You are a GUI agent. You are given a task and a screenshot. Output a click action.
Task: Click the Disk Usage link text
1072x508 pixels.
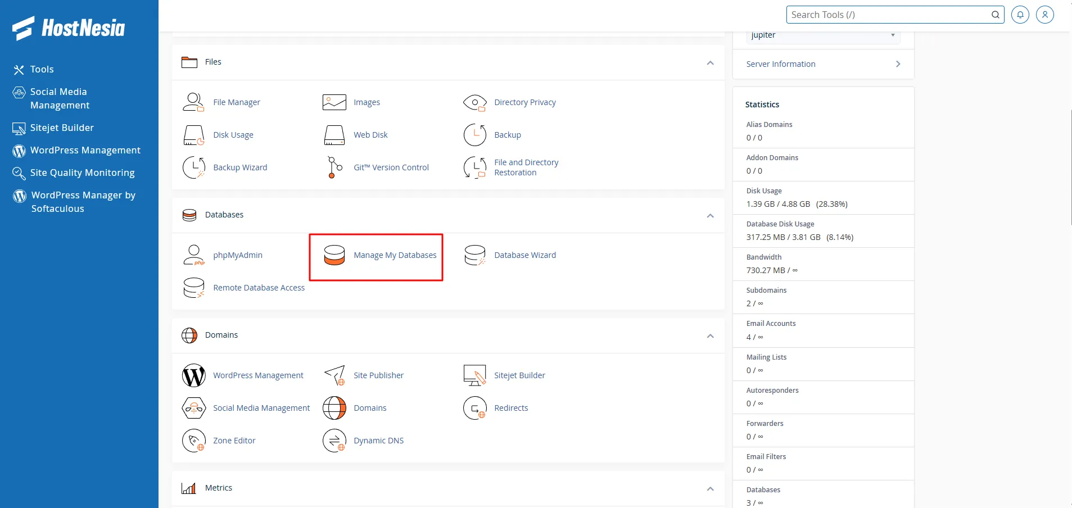tap(233, 135)
